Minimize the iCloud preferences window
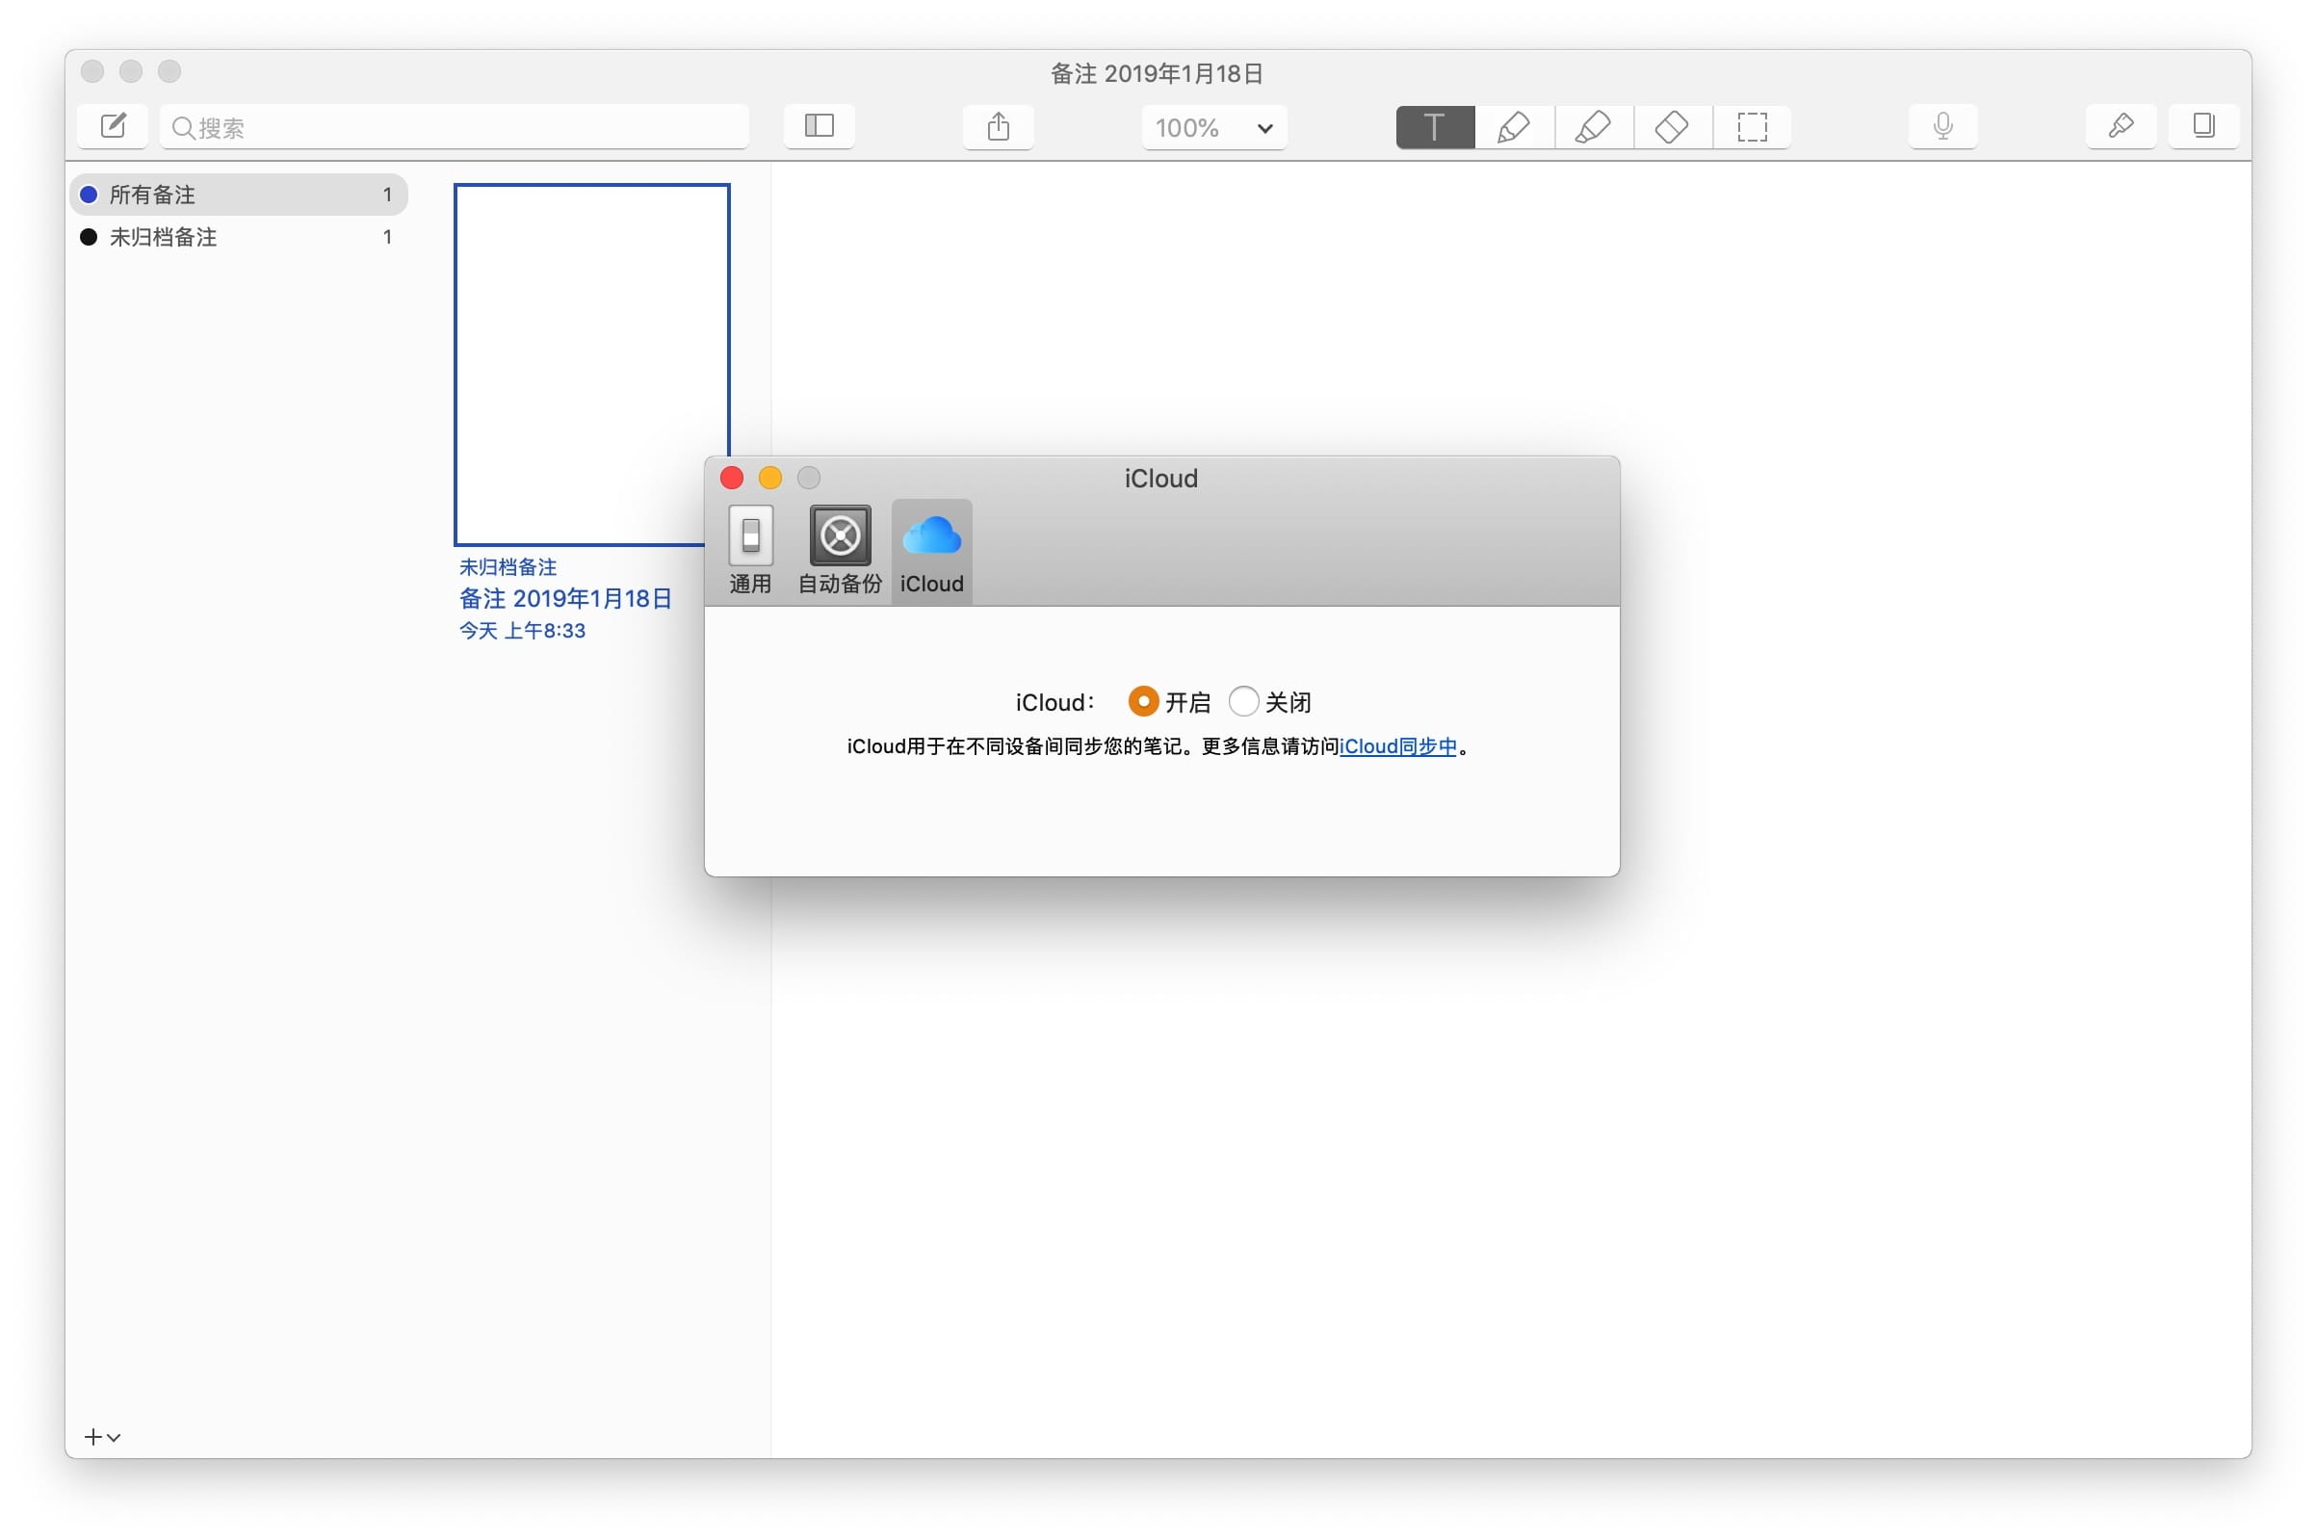The width and height of the screenshot is (2317, 1539). [770, 478]
